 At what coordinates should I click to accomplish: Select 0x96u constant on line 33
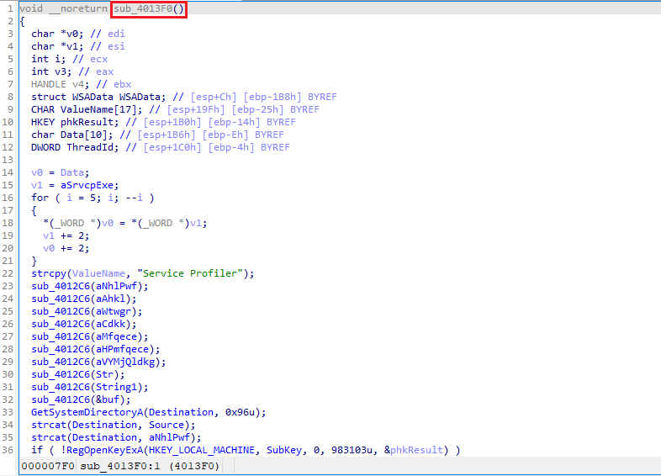point(240,412)
